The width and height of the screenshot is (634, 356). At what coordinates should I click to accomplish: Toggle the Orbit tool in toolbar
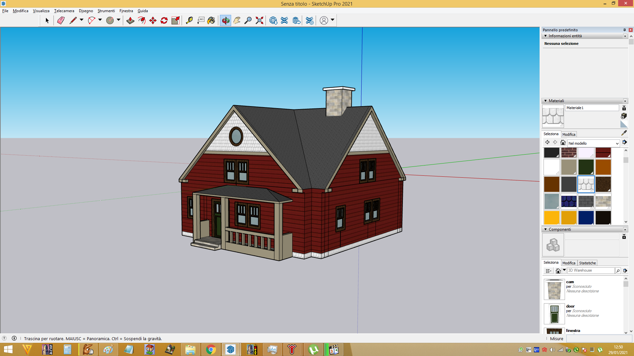[226, 20]
